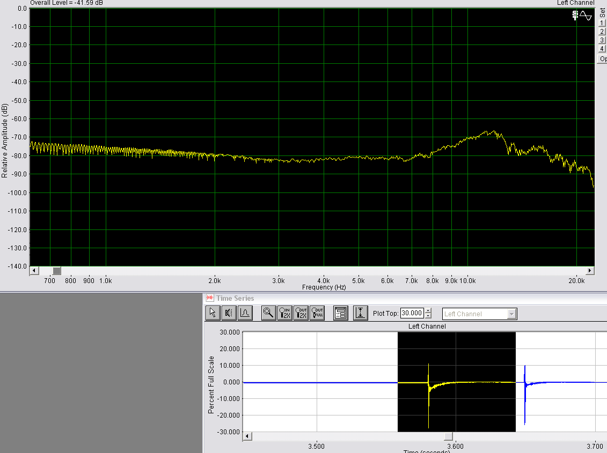Click the bell-curve spectrum icon
The image size is (607, 453).
[245, 313]
